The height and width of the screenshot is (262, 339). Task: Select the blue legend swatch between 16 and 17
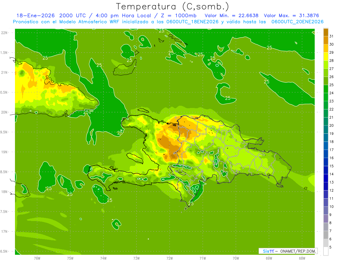(326, 154)
